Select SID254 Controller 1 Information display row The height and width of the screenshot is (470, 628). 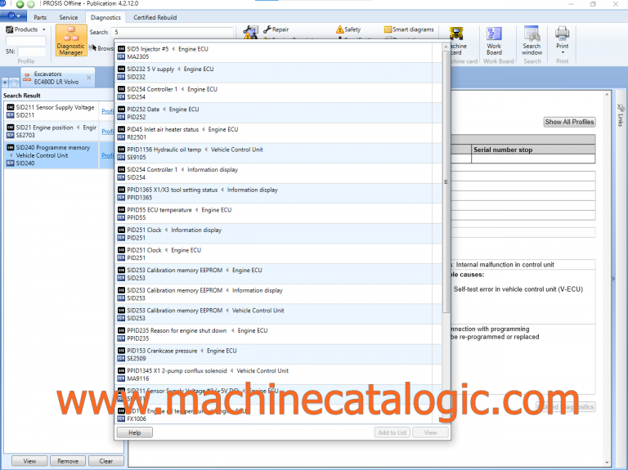pyautogui.click(x=279, y=173)
